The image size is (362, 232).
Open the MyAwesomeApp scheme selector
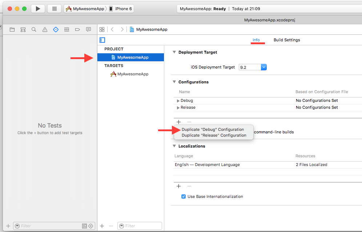click(85, 9)
